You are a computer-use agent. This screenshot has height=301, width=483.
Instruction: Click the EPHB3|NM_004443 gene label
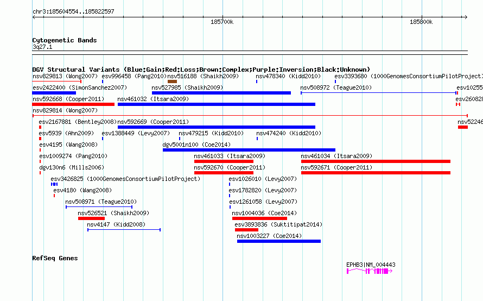371,265
